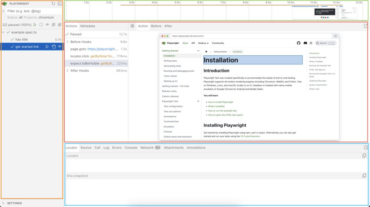
Task: Run the 'get started link' test
Action: tap(47, 47)
